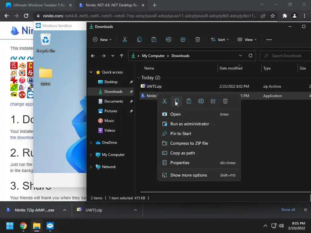
Task: Click the Chrome share page icon
Action: (263, 16)
